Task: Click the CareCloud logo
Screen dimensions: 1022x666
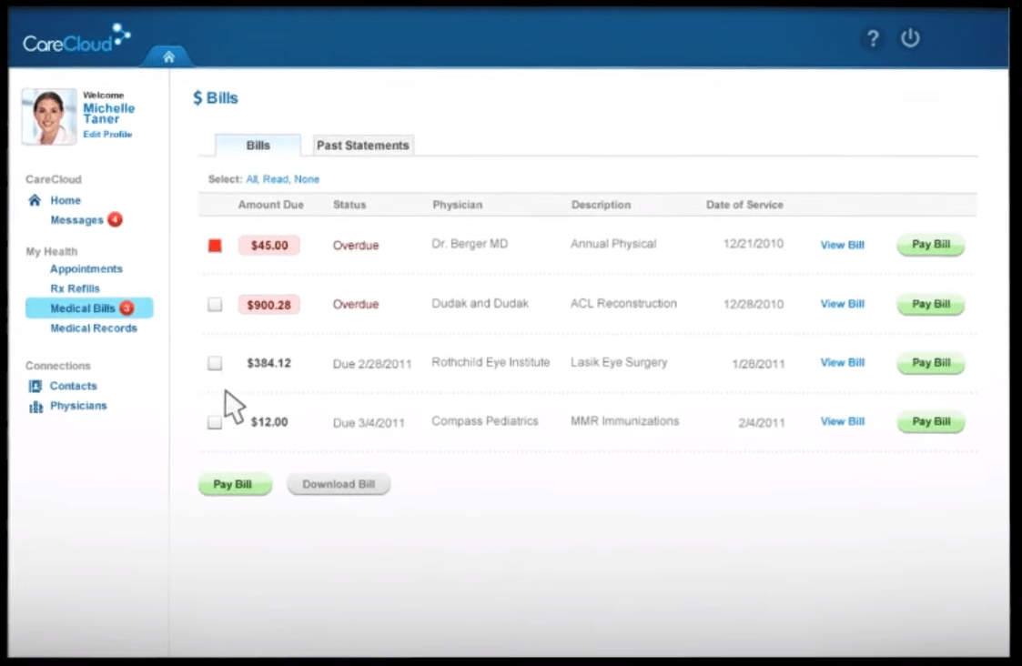Action: point(76,39)
